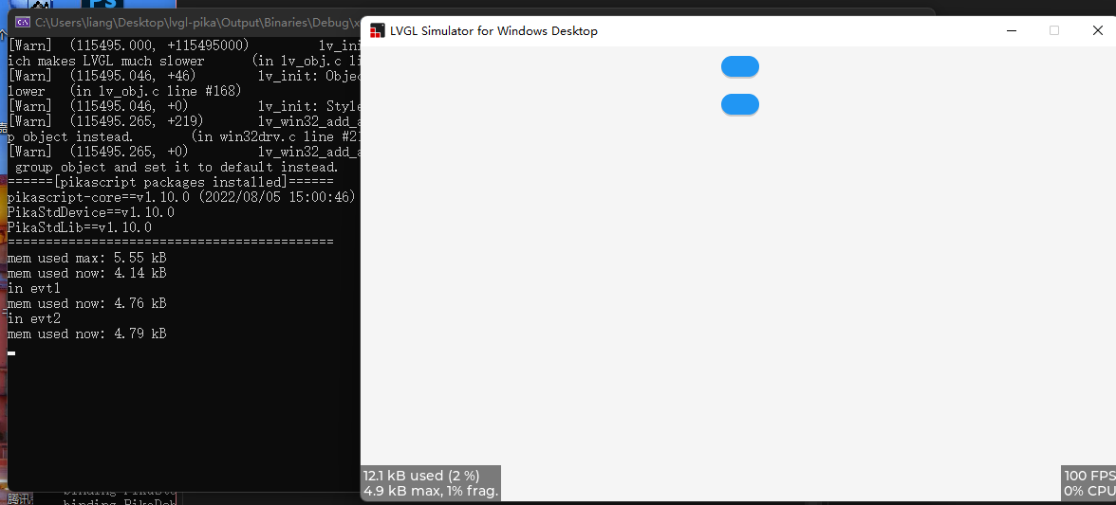Screen dimensions: 1116x505
Task: Click the upper blue button in LVGL simulator
Action: pyautogui.click(x=739, y=66)
